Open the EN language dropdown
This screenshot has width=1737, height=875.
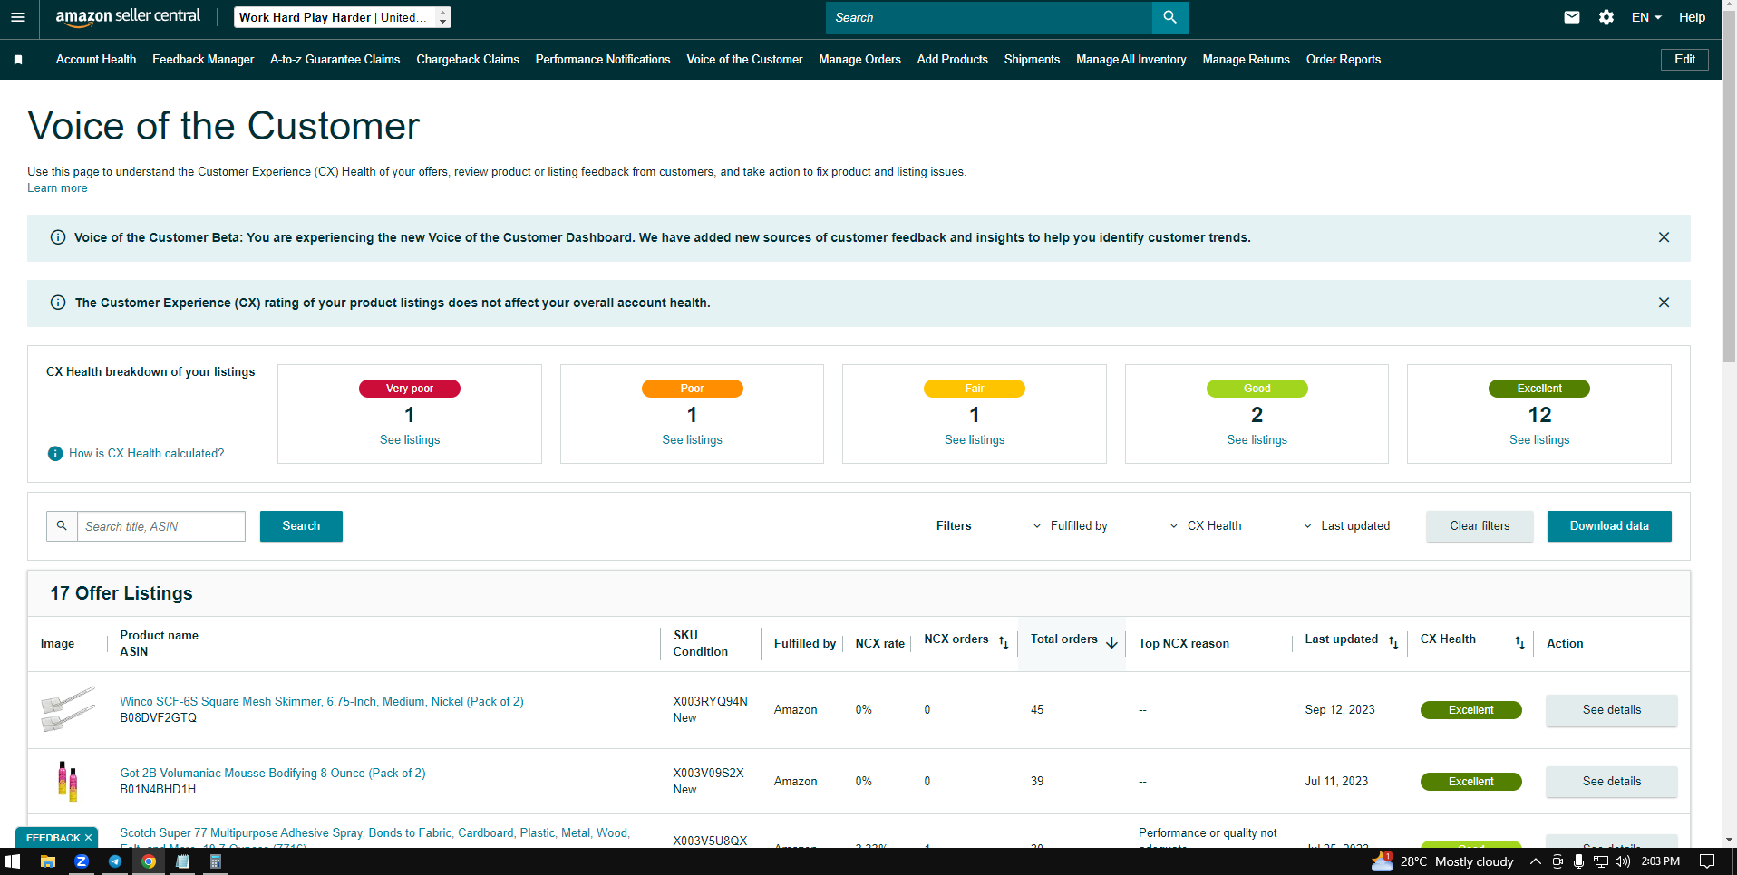(1646, 17)
